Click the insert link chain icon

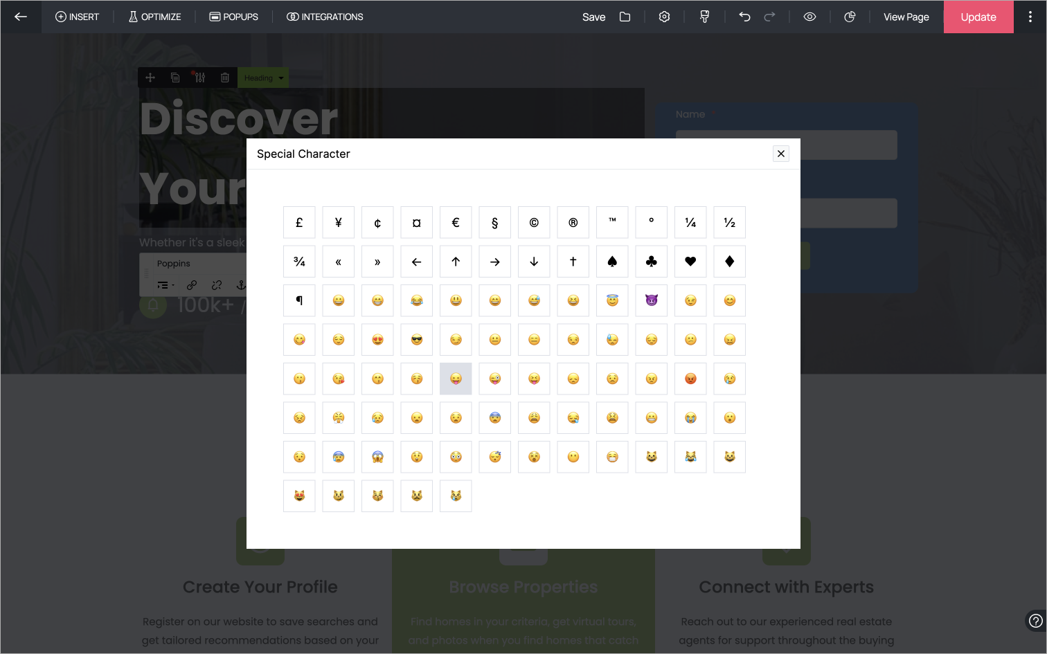click(192, 285)
